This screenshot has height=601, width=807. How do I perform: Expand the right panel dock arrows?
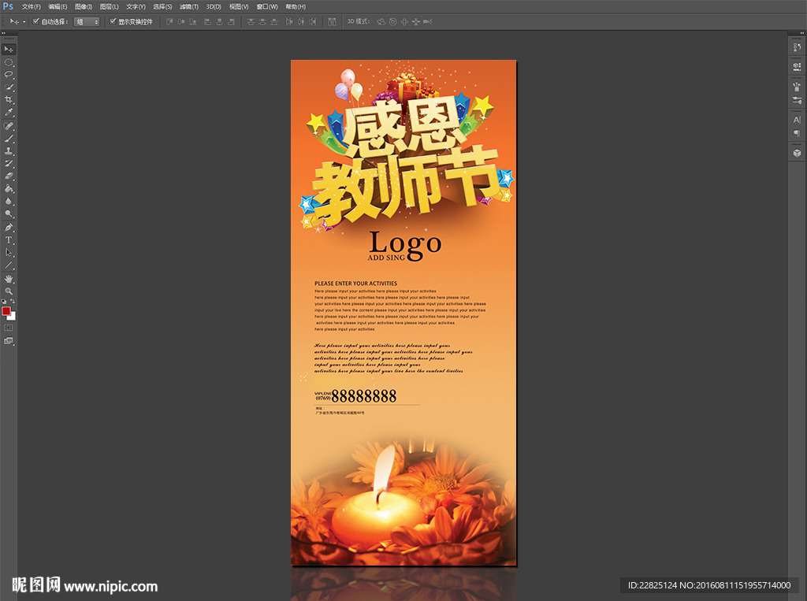(799, 35)
